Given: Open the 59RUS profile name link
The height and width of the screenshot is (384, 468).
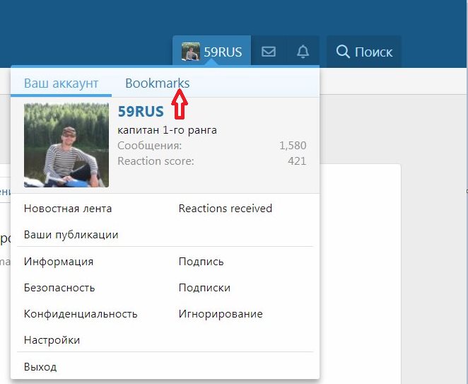Looking at the screenshot, I should (141, 112).
